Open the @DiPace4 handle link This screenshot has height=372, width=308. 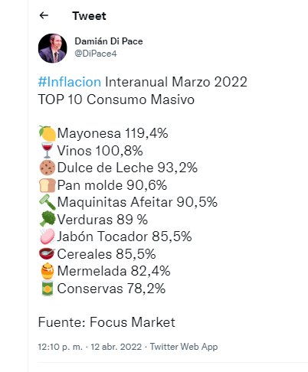click(96, 54)
